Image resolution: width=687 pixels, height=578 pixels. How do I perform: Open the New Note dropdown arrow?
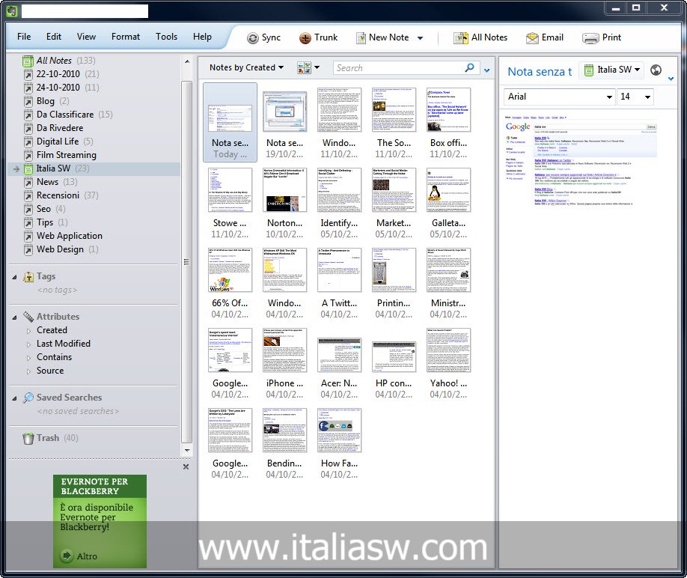click(420, 38)
